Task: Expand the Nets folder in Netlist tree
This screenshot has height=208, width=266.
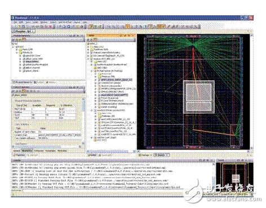Action: coord(88,47)
